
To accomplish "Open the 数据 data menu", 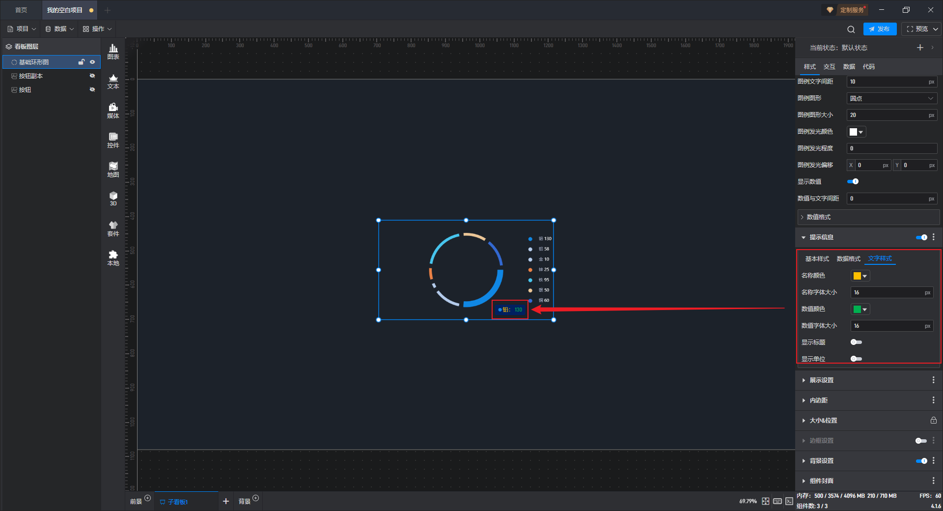I will 59,29.
